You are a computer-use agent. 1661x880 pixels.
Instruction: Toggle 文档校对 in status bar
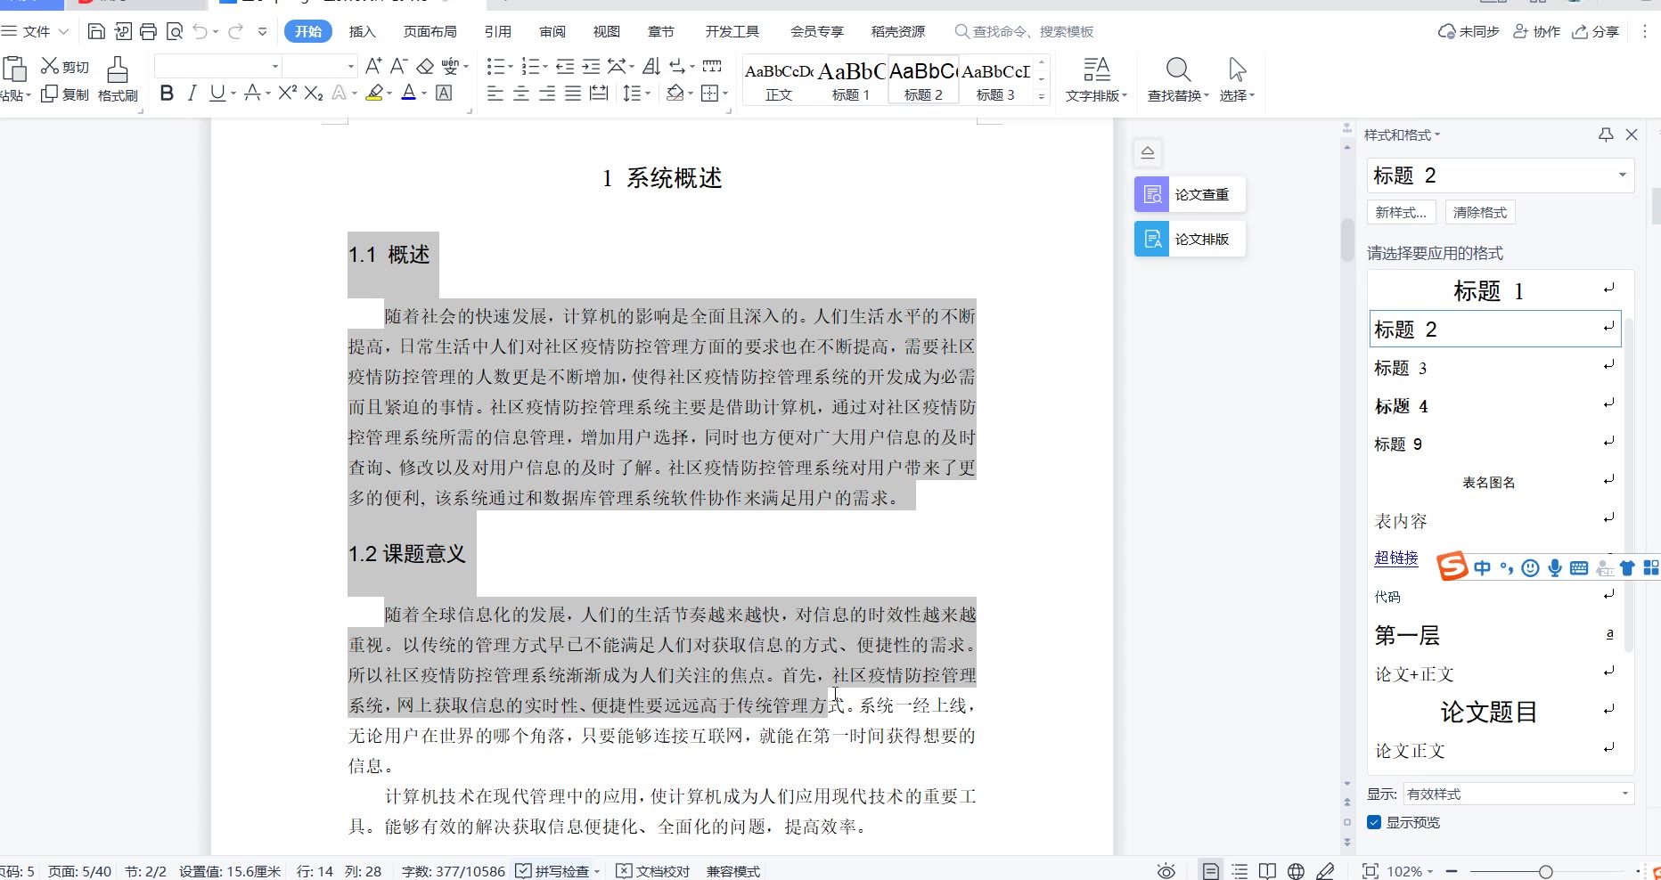653,871
